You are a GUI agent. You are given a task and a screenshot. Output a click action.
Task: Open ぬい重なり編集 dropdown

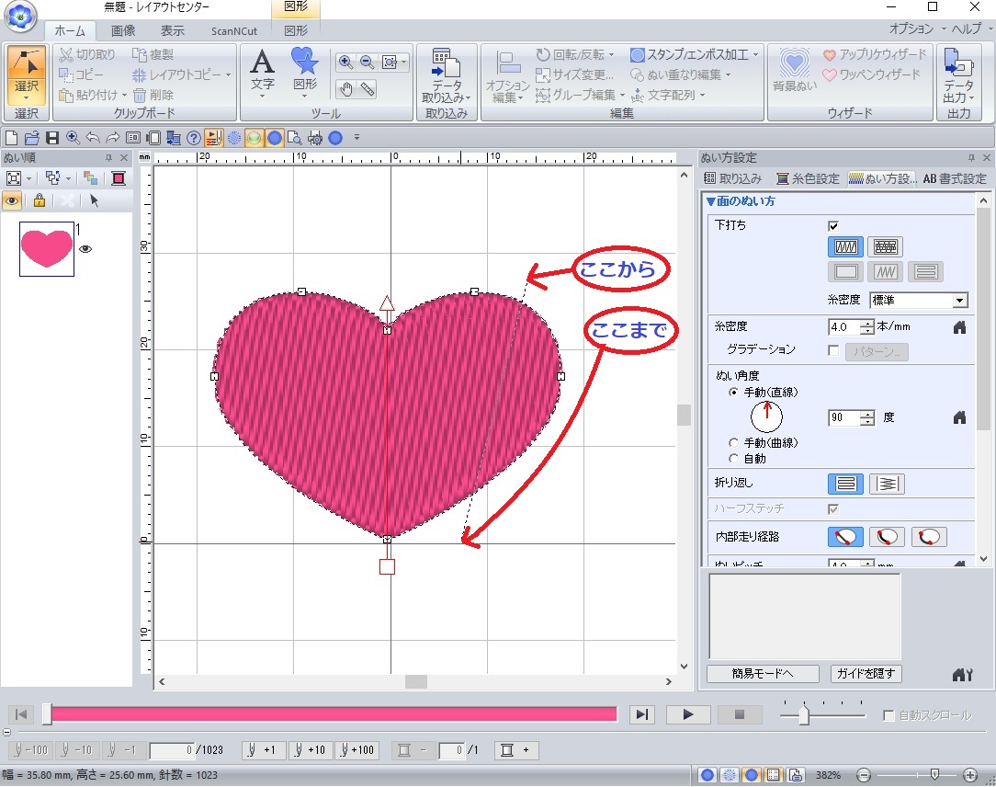pyautogui.click(x=728, y=75)
